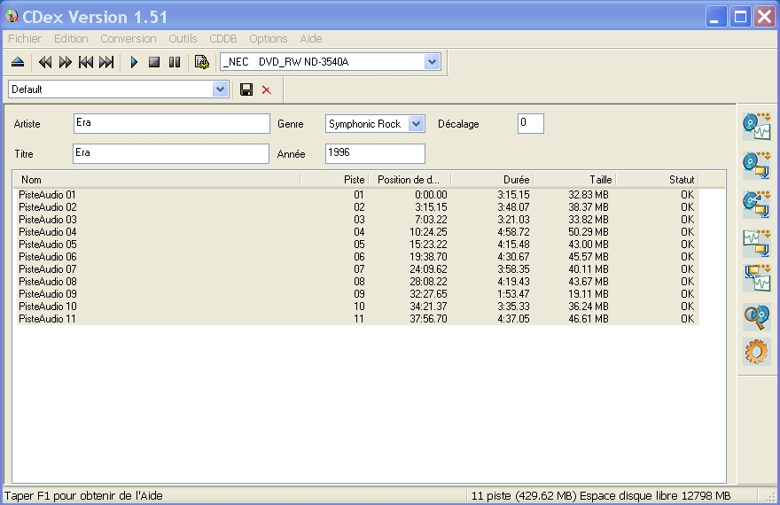This screenshot has width=780, height=505.
Task: Skip to the next track
Action: (x=106, y=62)
